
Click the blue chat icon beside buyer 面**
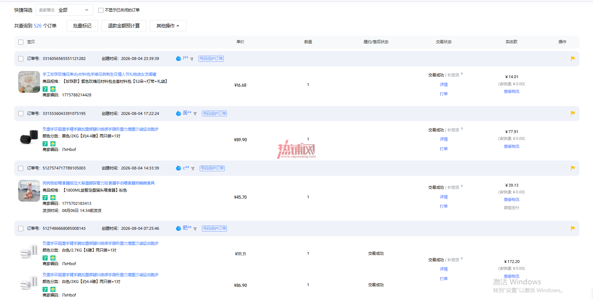point(179,113)
